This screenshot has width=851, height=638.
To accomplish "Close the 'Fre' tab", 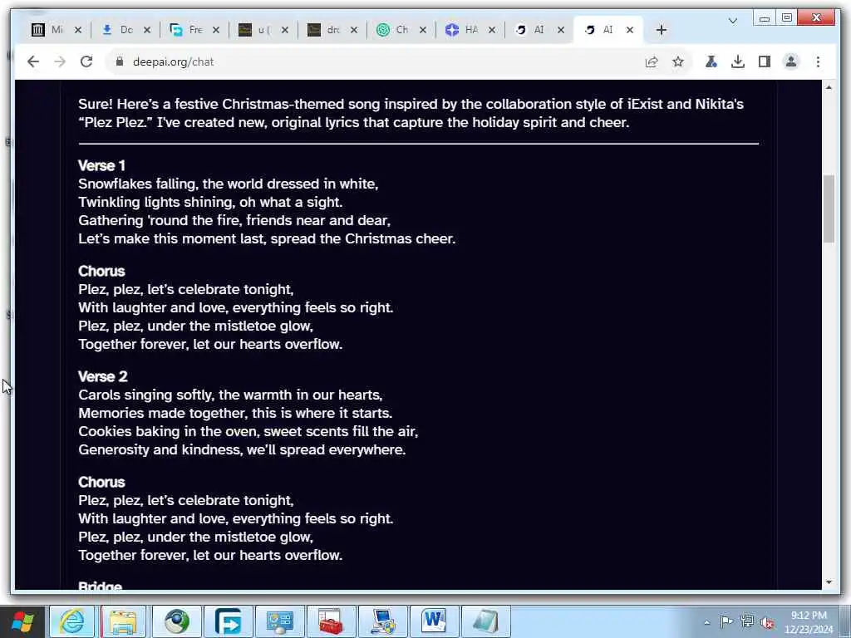I will click(x=215, y=30).
